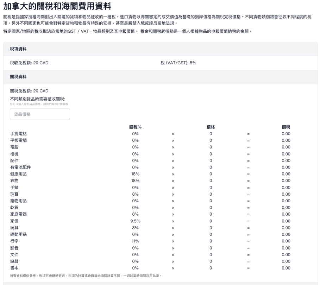The image size is (320, 285).
Task: Click the 關稅免稅額: 20 CAD text
Action: click(29, 91)
